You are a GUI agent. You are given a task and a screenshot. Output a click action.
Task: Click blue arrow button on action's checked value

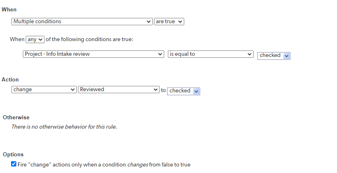click(196, 92)
